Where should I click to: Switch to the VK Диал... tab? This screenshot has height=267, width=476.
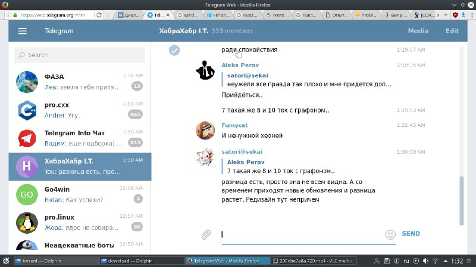[129, 15]
